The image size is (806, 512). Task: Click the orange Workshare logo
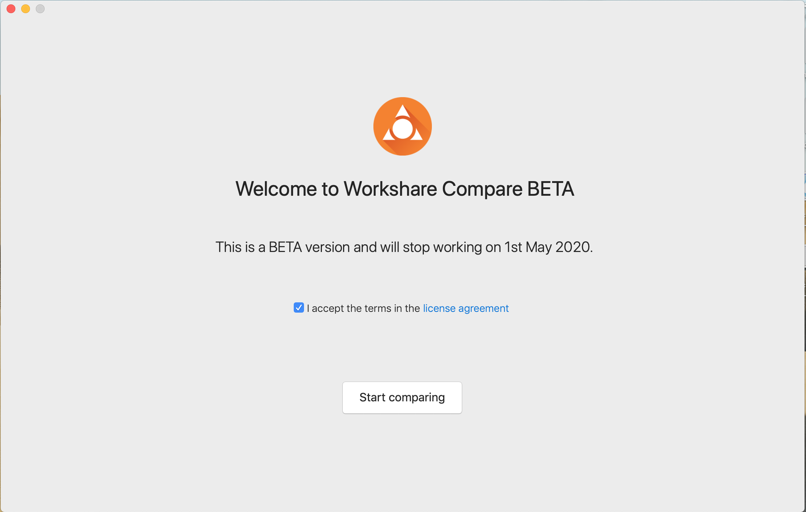(x=402, y=126)
